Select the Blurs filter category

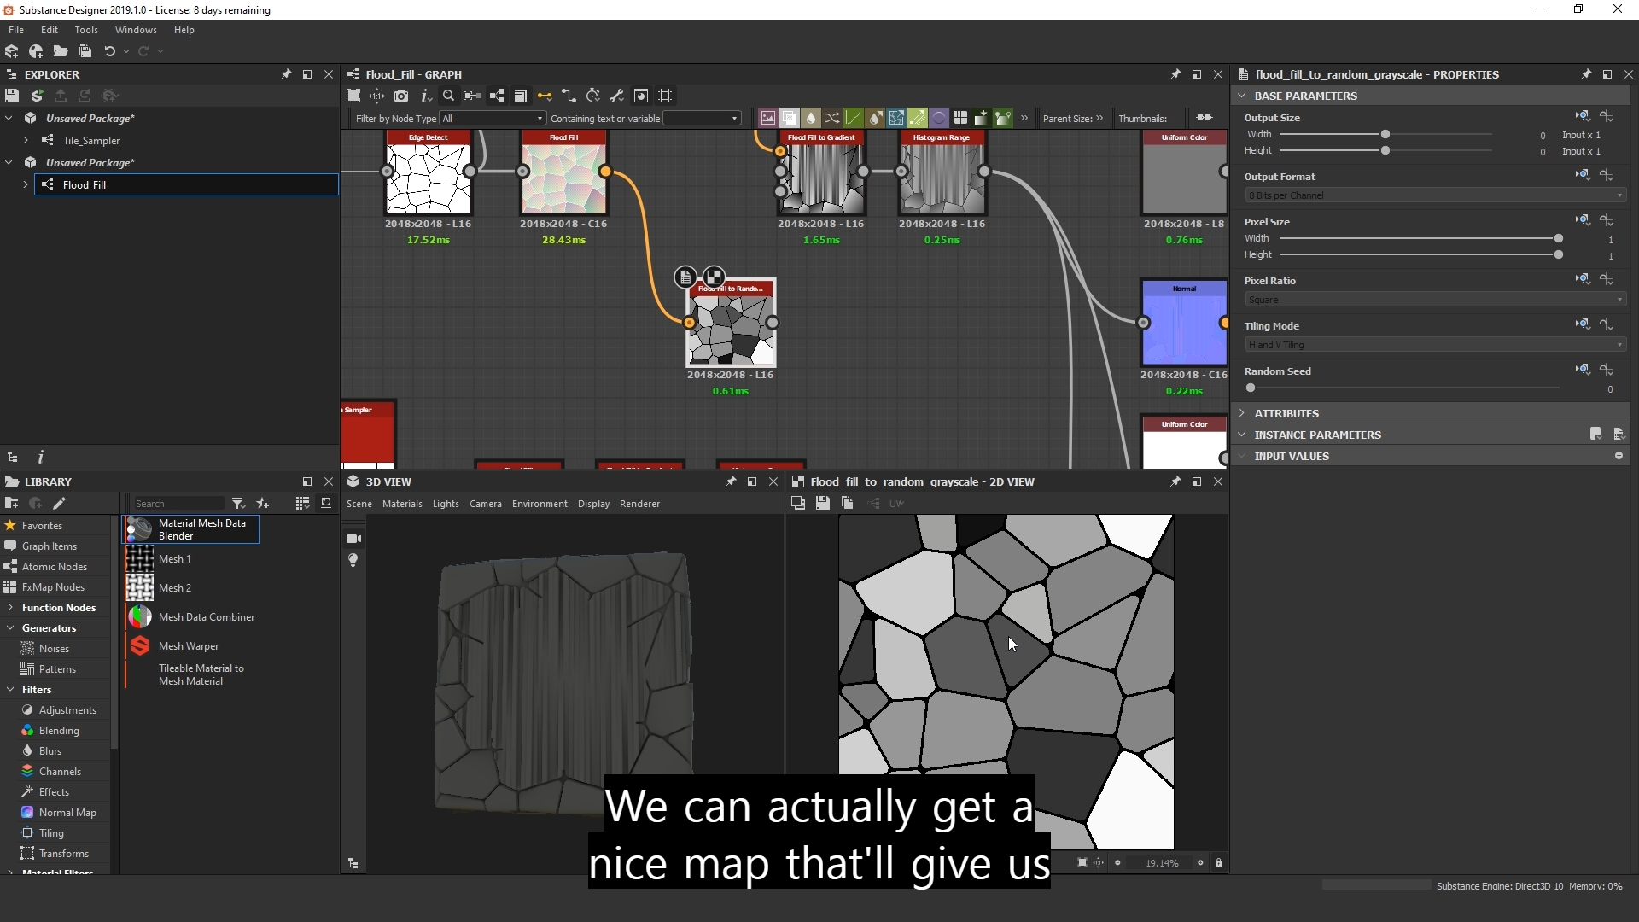[50, 751]
